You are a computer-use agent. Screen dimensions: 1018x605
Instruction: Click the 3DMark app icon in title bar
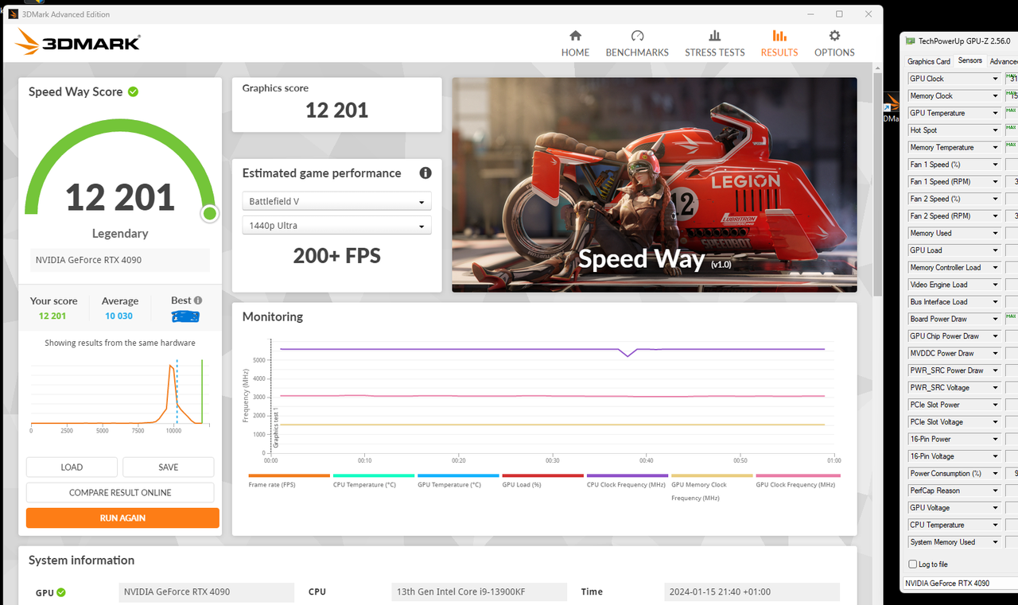coord(14,14)
